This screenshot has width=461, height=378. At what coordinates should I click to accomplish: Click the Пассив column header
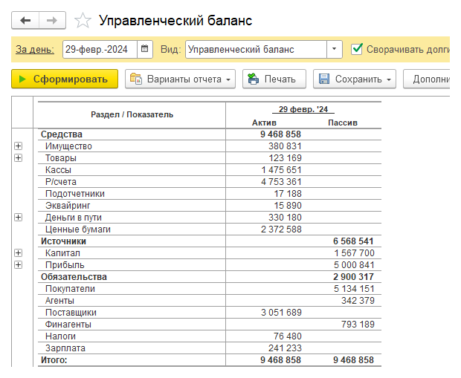click(x=343, y=123)
